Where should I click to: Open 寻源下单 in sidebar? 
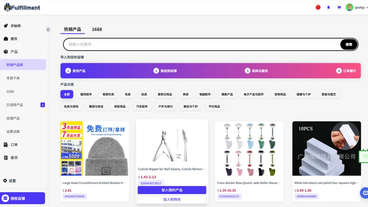(x=13, y=78)
